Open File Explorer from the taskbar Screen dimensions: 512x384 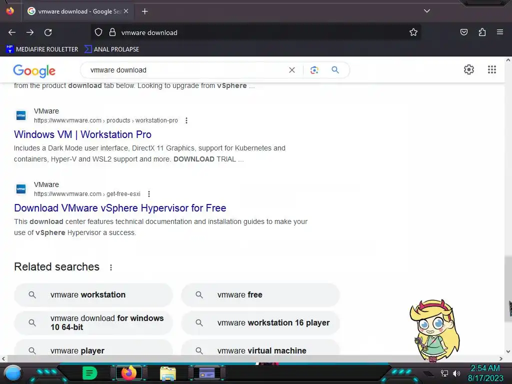point(168,373)
